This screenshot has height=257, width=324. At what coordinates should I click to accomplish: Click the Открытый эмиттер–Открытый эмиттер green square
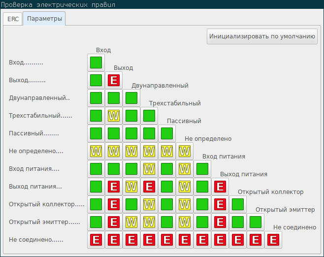256,222
